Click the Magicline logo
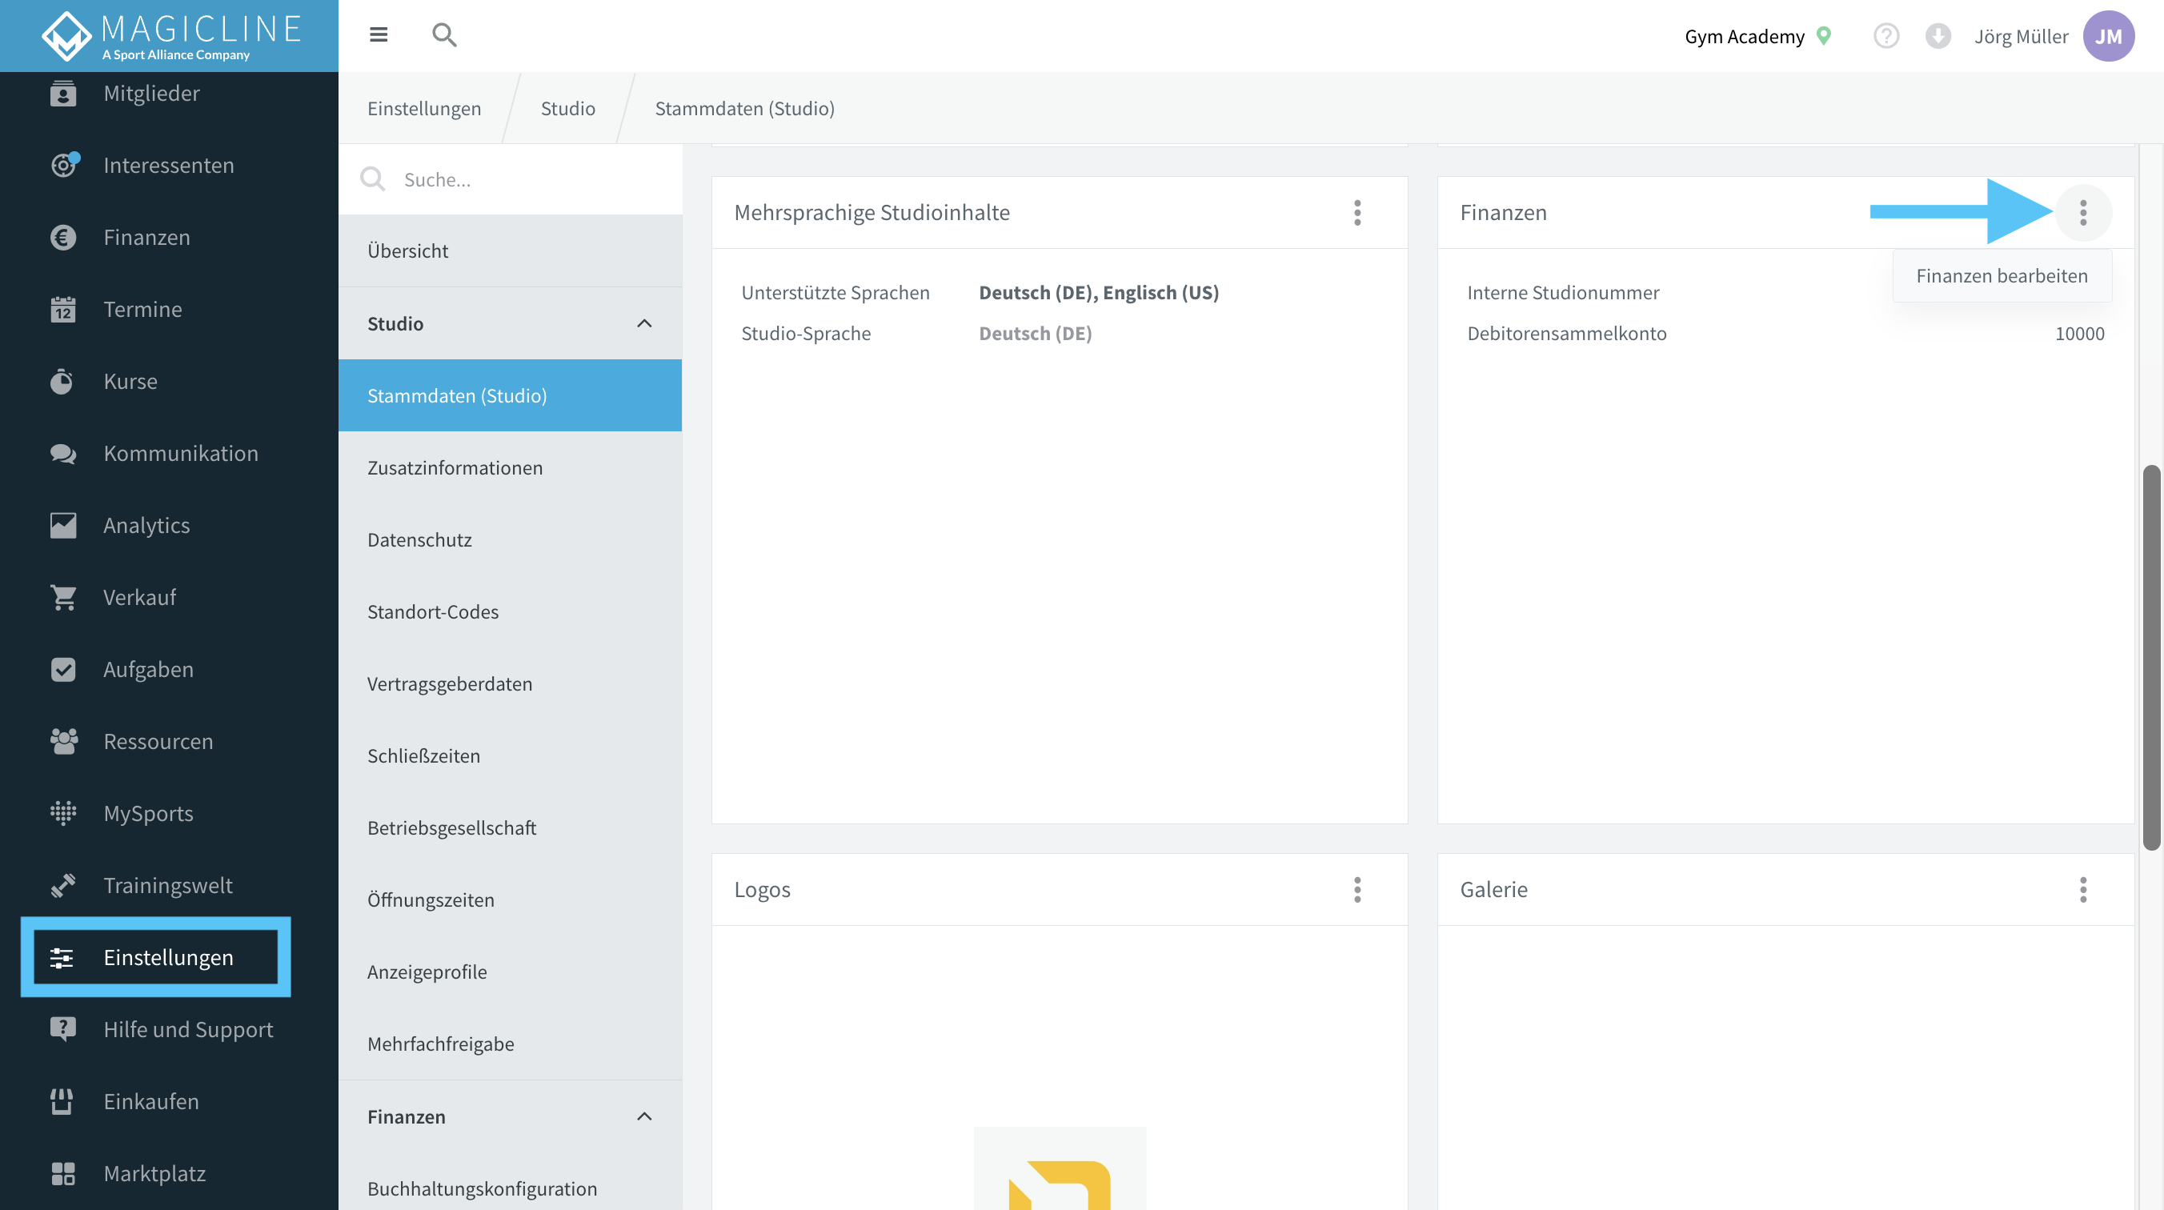The image size is (2164, 1210). (170, 36)
